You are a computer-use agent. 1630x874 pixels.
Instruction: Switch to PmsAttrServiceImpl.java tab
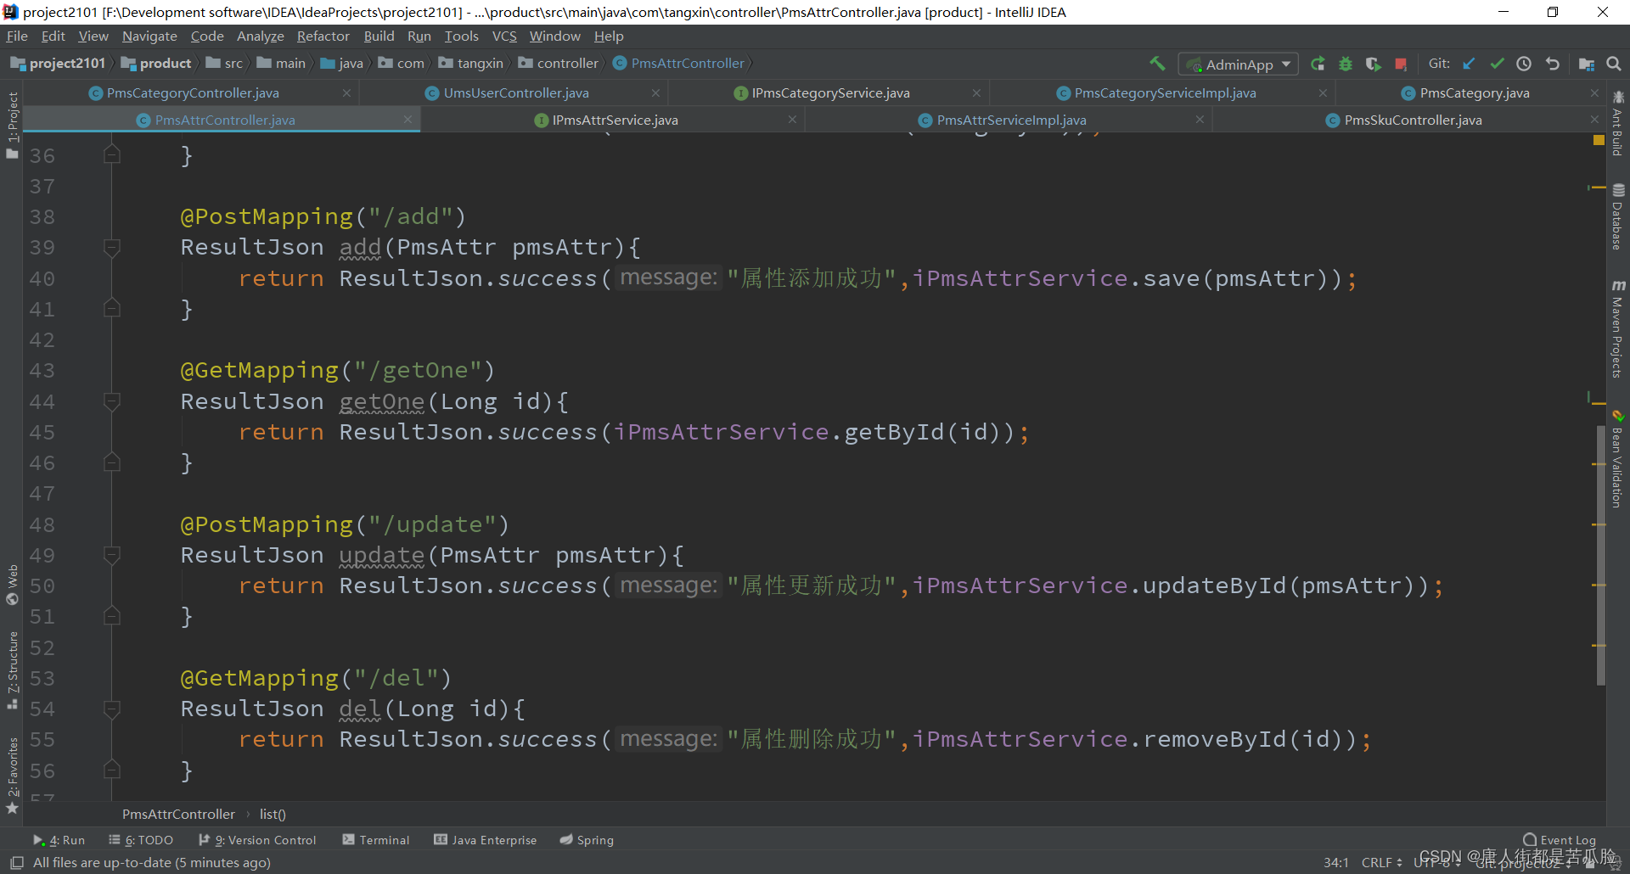tap(1011, 120)
